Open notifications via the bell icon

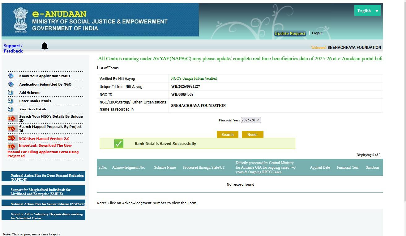point(45,46)
